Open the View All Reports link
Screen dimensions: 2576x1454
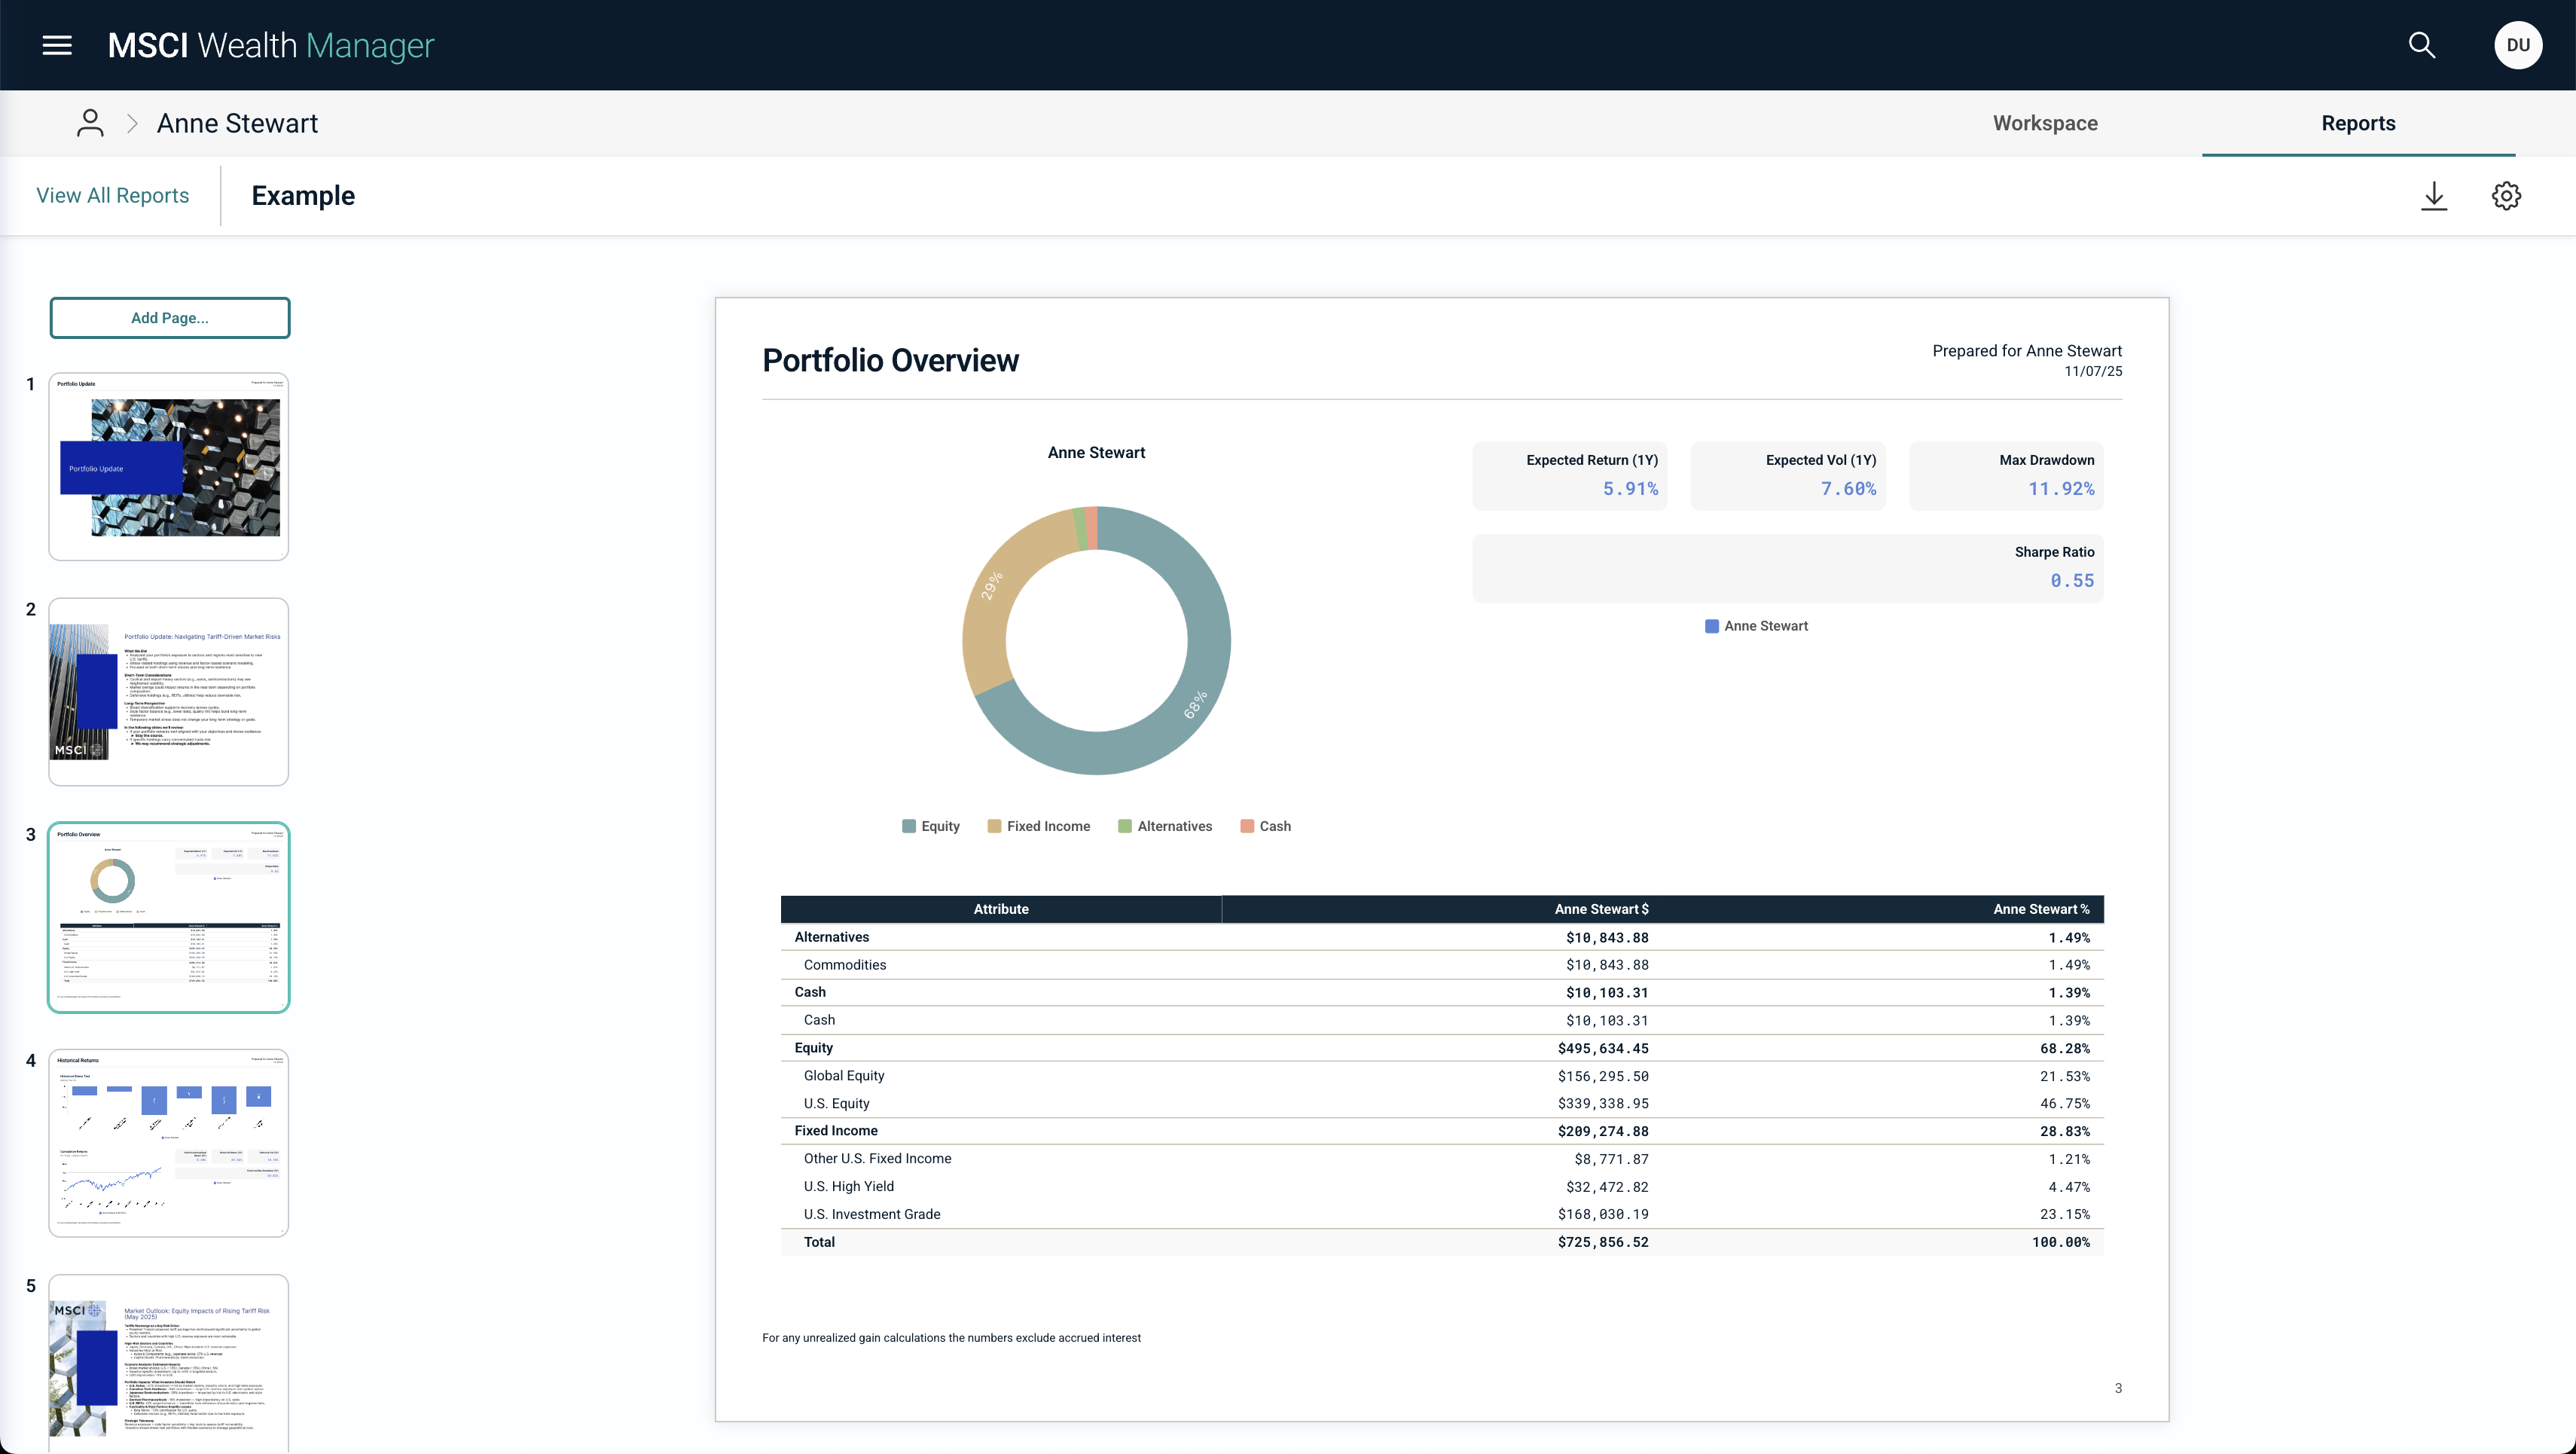[x=112, y=196]
